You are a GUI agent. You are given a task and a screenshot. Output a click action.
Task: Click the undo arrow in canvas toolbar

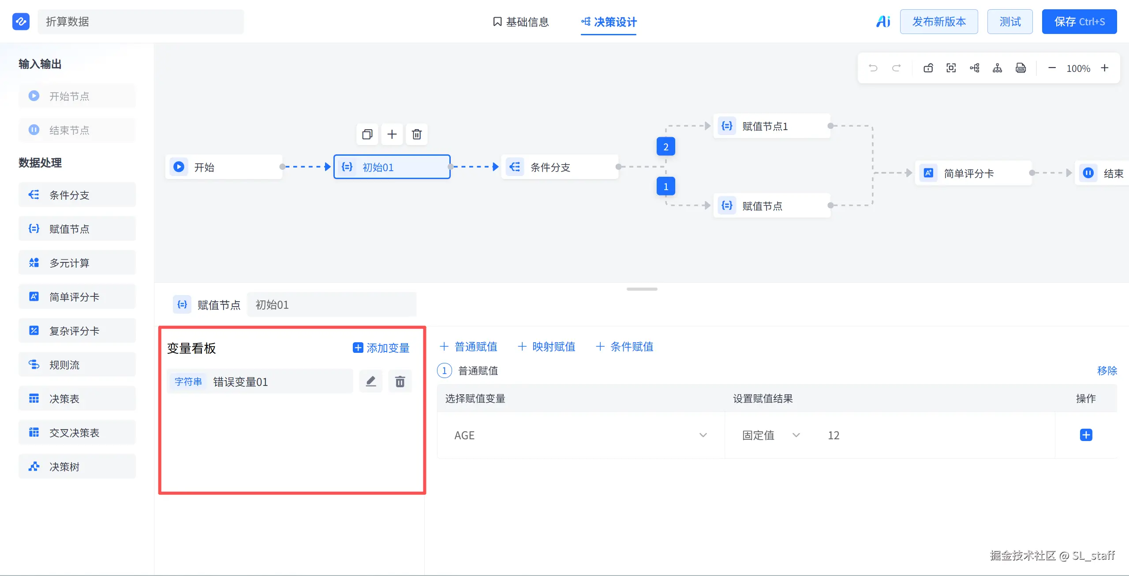873,68
